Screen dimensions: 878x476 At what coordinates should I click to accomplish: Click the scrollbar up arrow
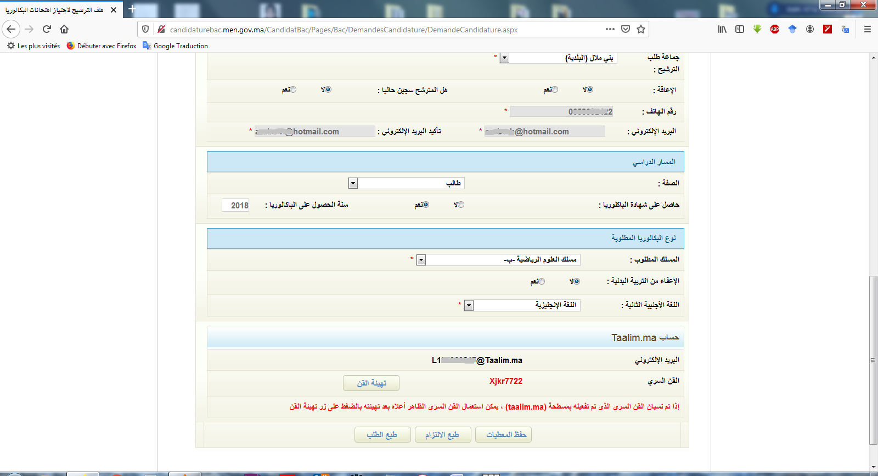(x=873, y=57)
